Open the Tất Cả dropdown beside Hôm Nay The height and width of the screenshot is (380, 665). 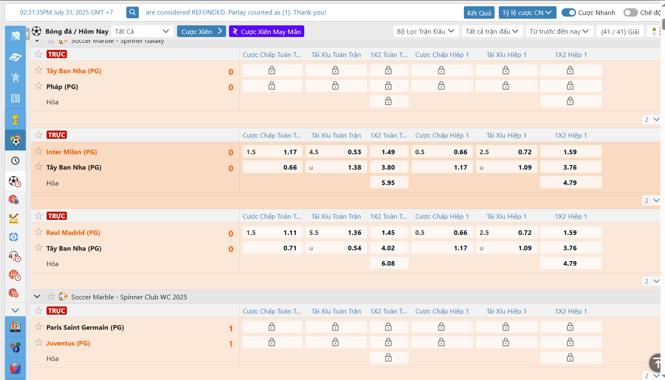click(142, 31)
